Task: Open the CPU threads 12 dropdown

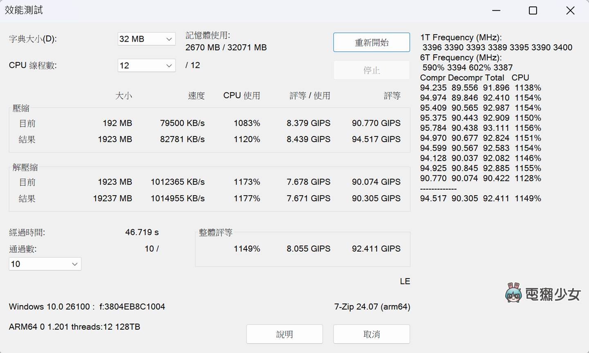Action: [146, 65]
